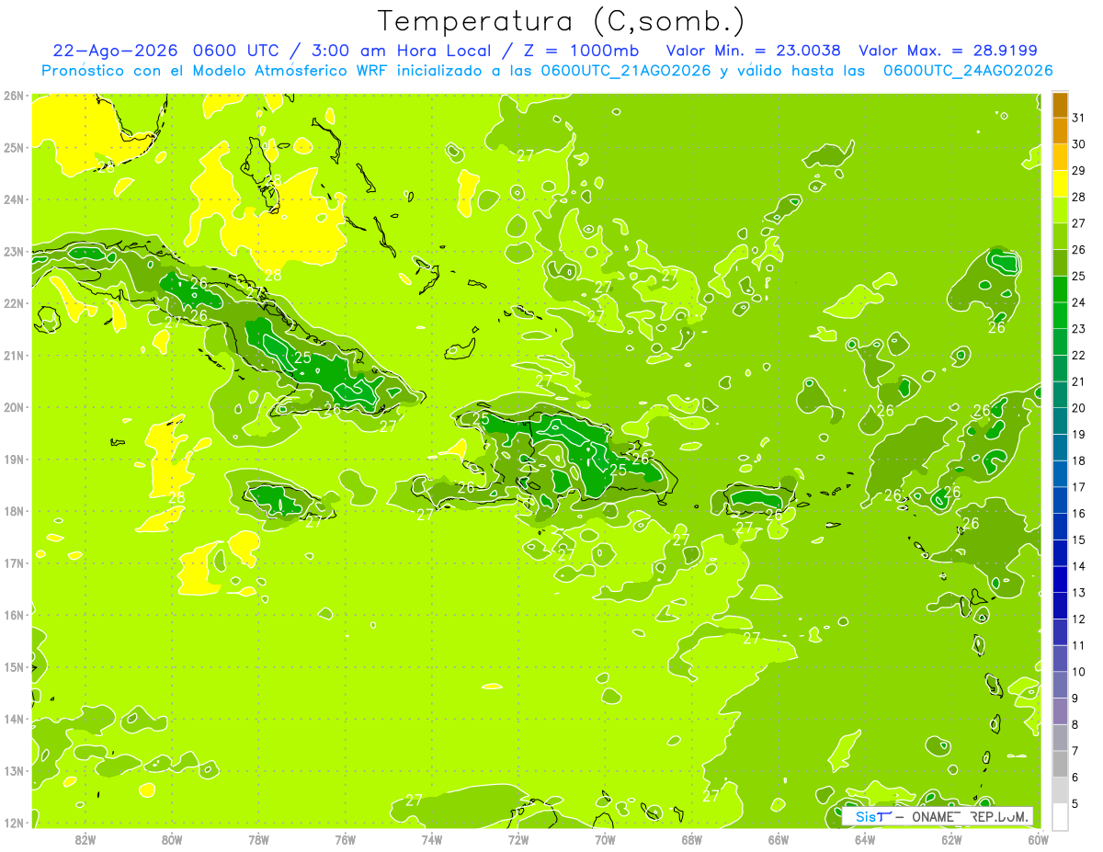Screen dimensions: 1103x852
Task: Click the 82W longitude label
Action: 85,839
